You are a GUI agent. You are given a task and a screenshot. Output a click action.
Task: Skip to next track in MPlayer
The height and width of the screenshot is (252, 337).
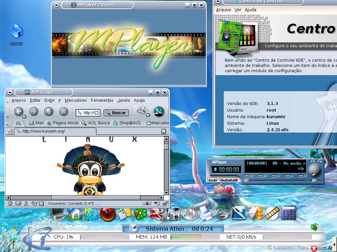point(235,179)
